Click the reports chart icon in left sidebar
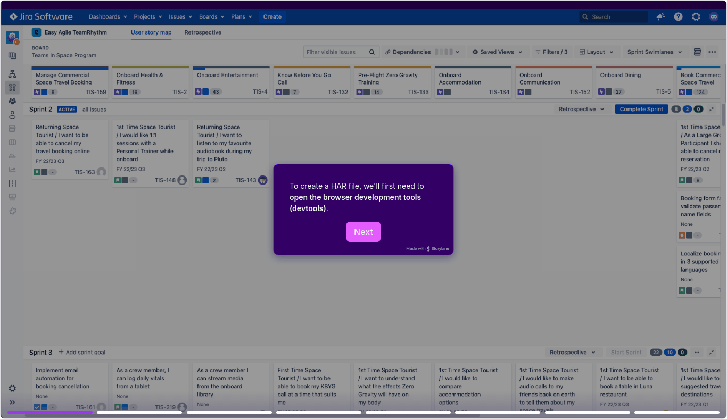The image size is (727, 419). (x=12, y=170)
